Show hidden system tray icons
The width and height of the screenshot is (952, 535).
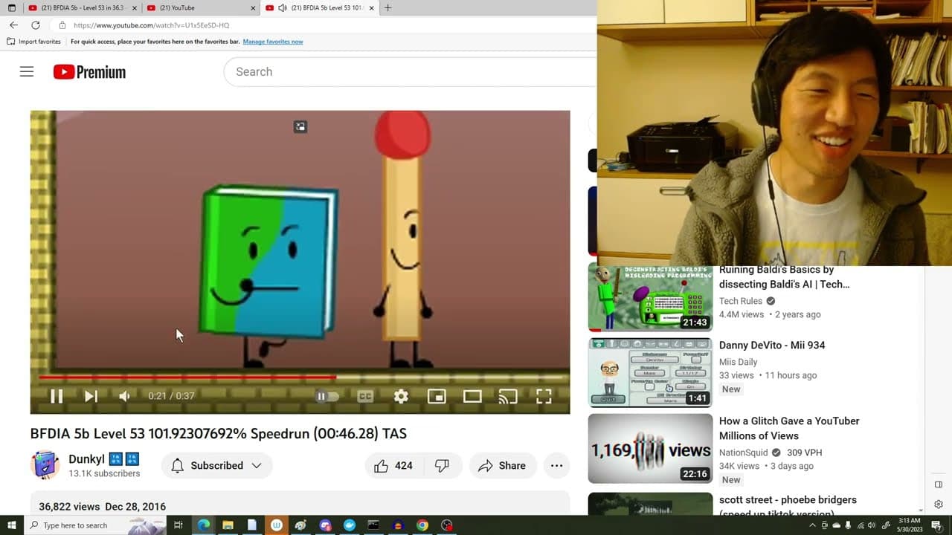(812, 525)
